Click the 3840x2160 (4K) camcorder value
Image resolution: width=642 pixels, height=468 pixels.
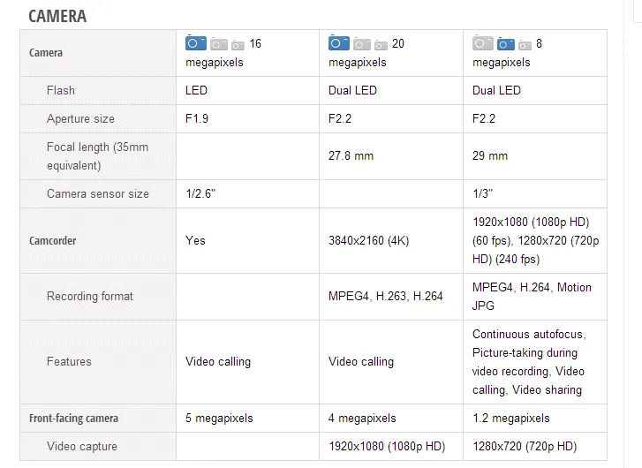pyautogui.click(x=369, y=240)
